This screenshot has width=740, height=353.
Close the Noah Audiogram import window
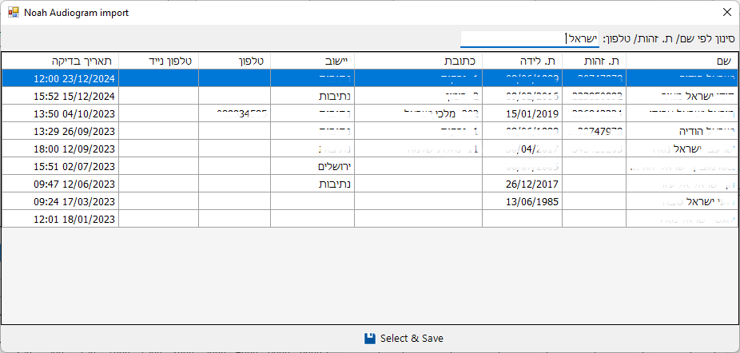[726, 13]
